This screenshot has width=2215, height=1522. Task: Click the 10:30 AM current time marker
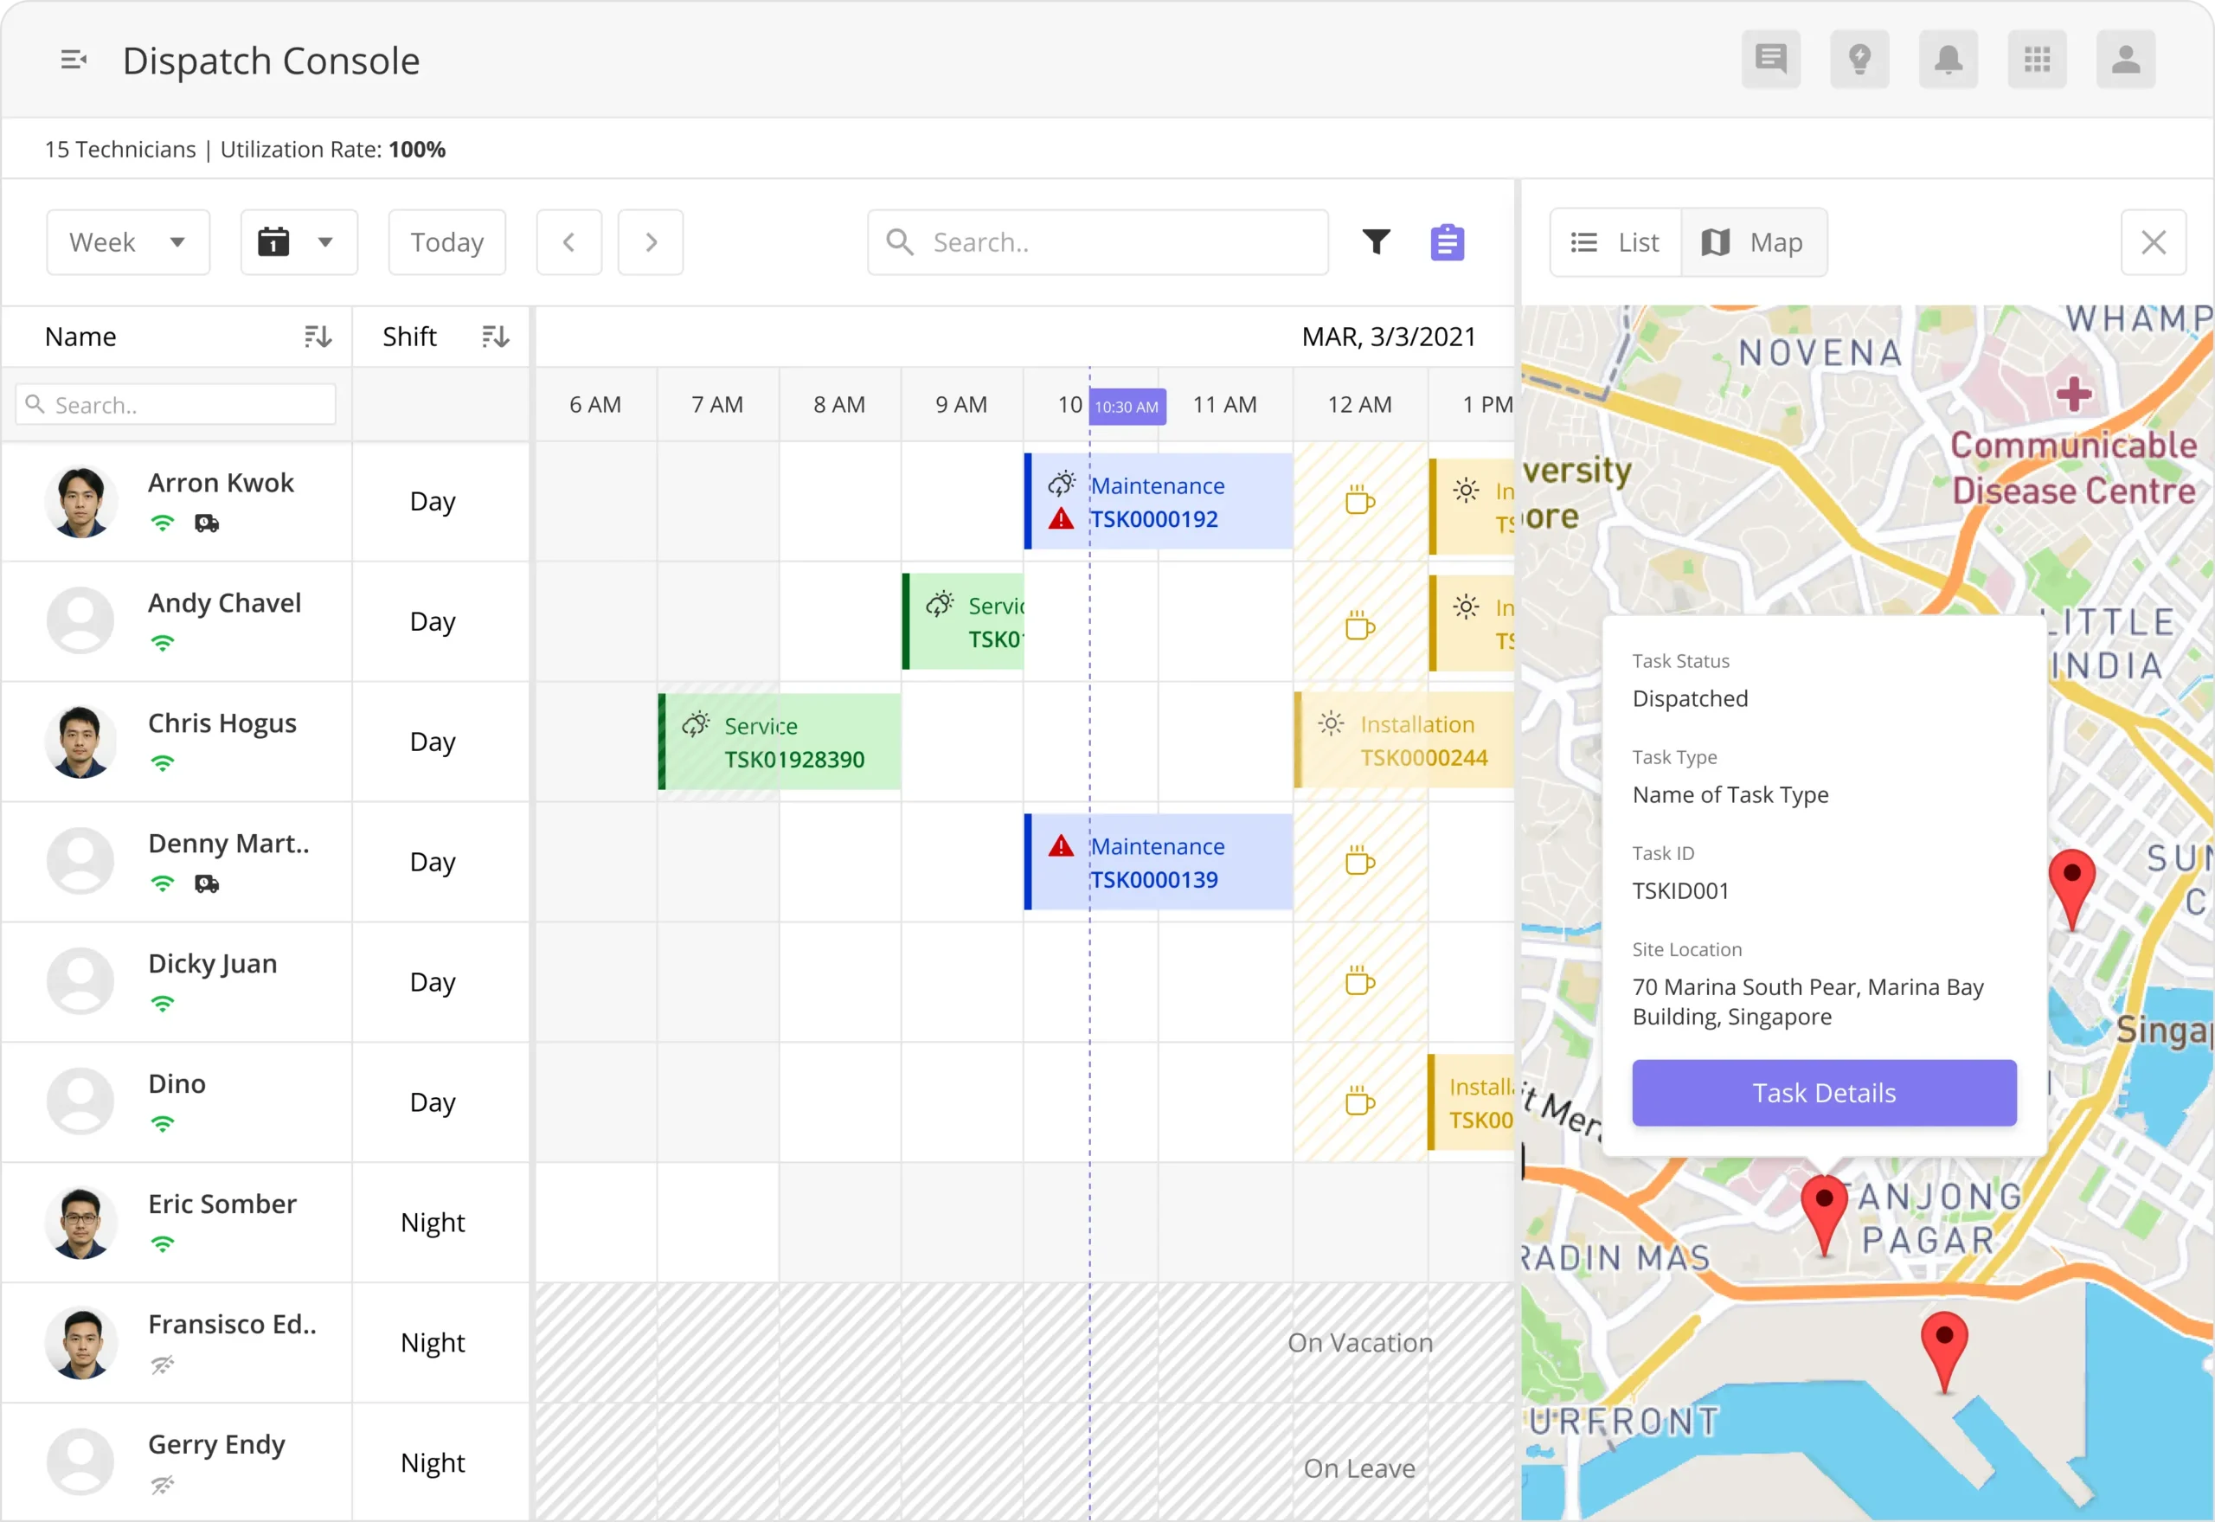click(x=1127, y=407)
